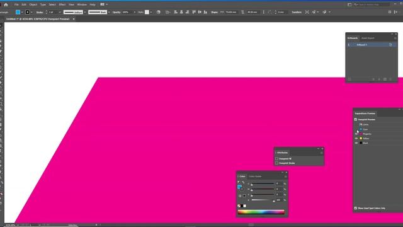Click horizontal align left icon

[176, 12]
